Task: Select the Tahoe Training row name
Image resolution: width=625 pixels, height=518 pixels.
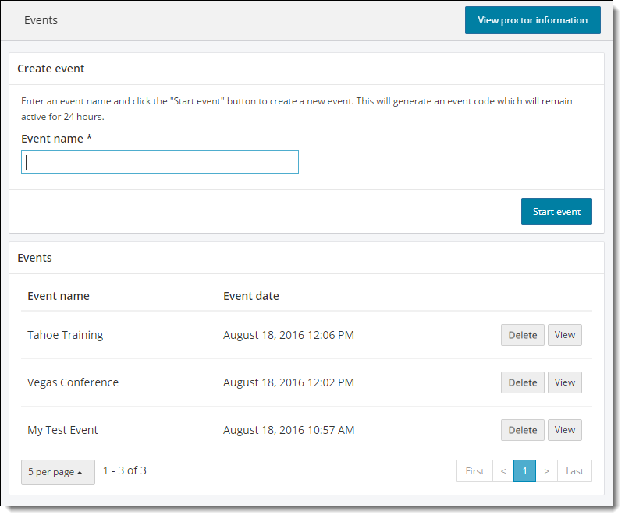Action: point(66,335)
